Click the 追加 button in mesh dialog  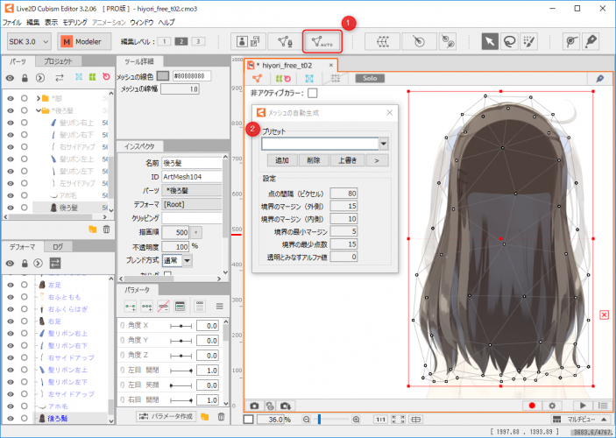pyautogui.click(x=281, y=160)
